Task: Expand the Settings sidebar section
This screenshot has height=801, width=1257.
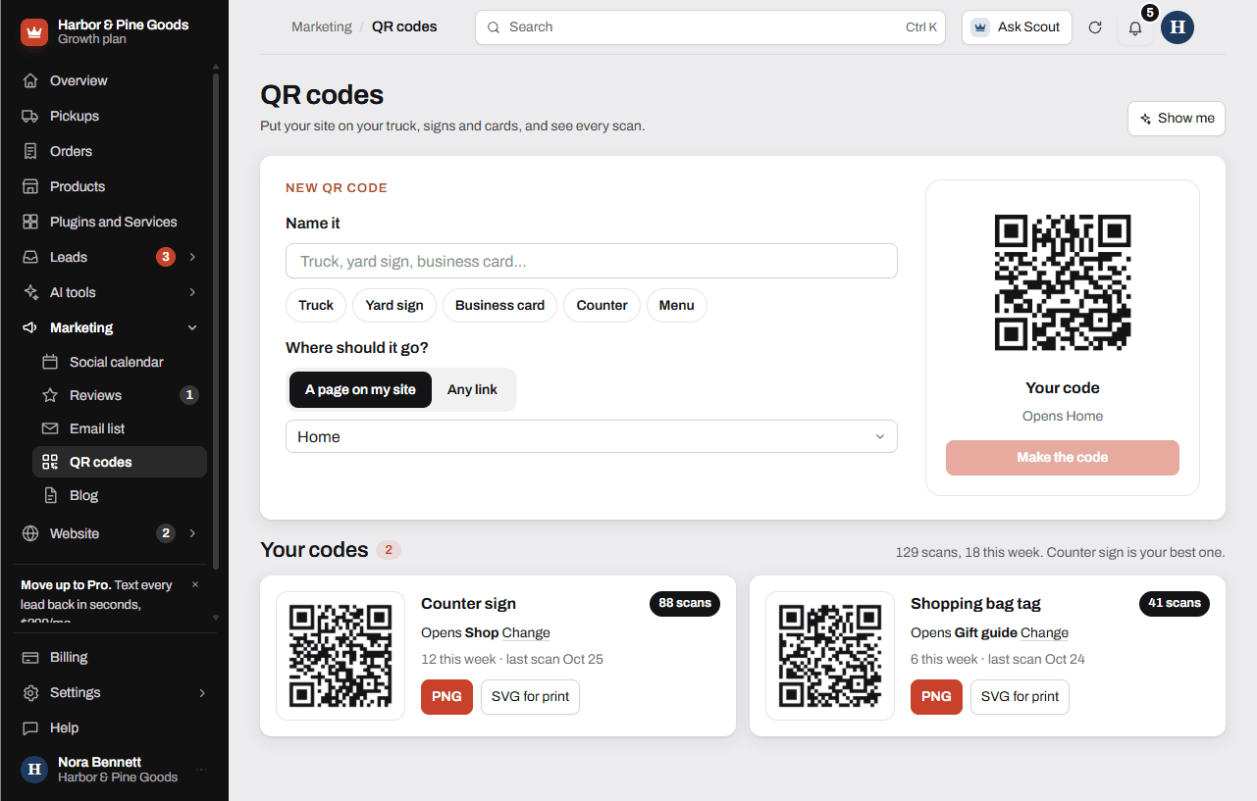Action: (x=202, y=692)
